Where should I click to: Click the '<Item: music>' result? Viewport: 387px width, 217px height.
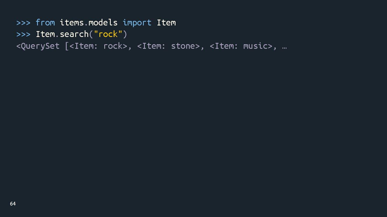(241, 46)
